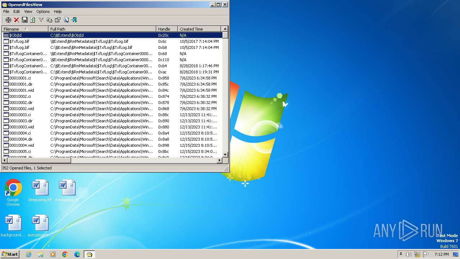Launch Microsoft Edge from taskbar
This screenshot has width=460, height=259.
[x=77, y=254]
